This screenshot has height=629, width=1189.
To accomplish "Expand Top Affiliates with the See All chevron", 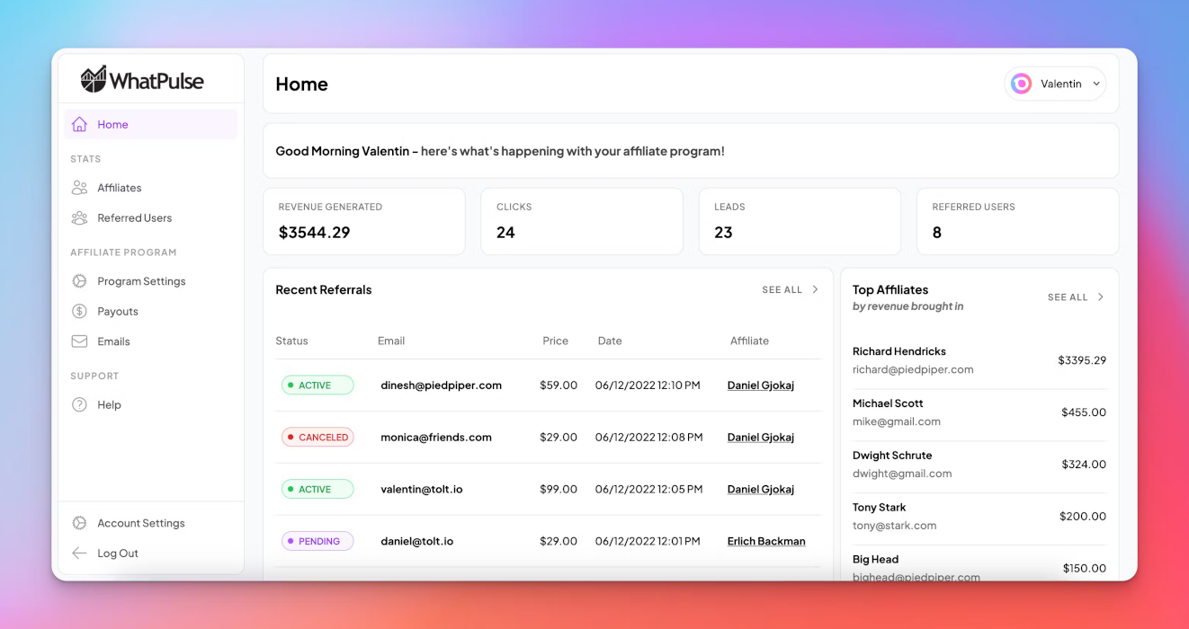I will [x=1100, y=297].
